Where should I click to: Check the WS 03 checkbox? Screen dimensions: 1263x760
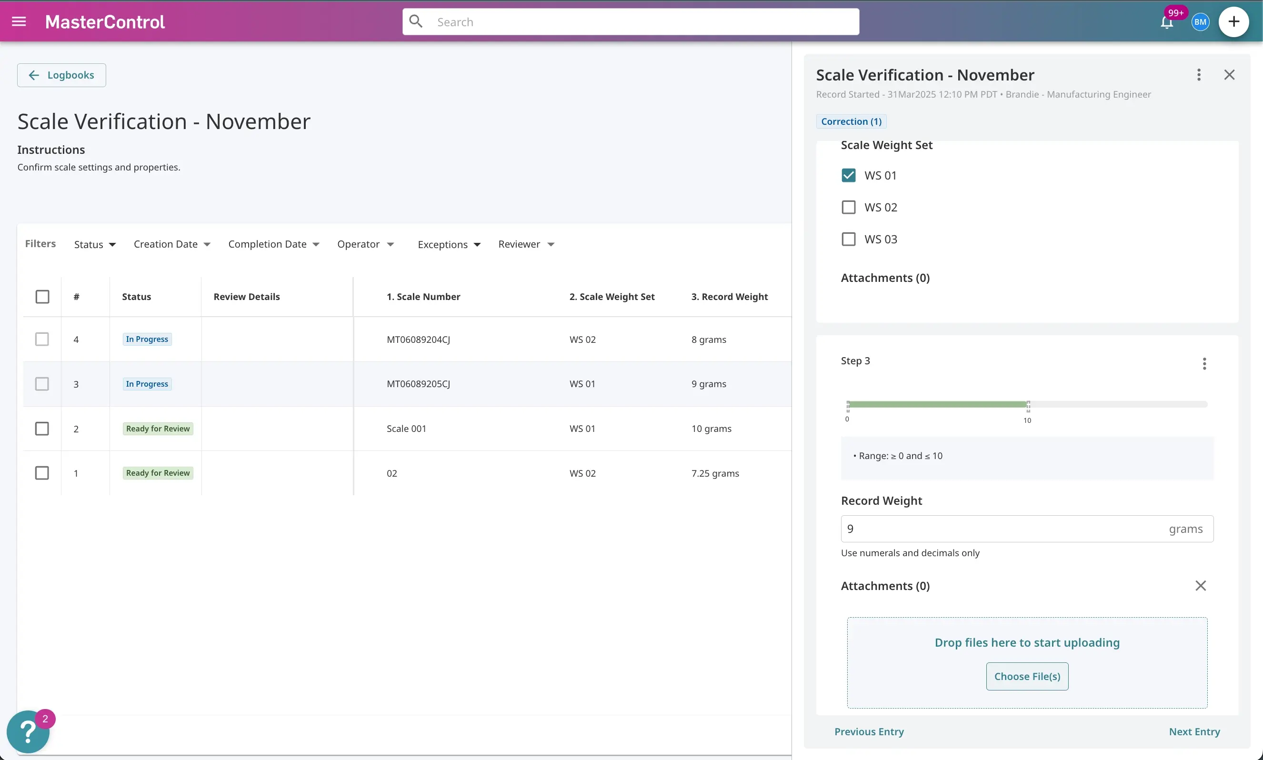click(x=848, y=239)
